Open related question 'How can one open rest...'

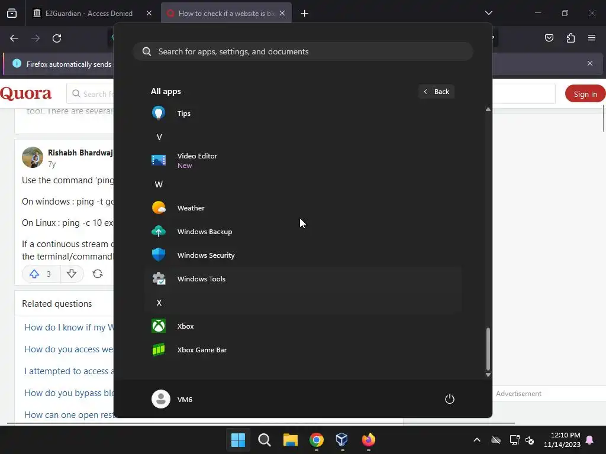[69, 415]
